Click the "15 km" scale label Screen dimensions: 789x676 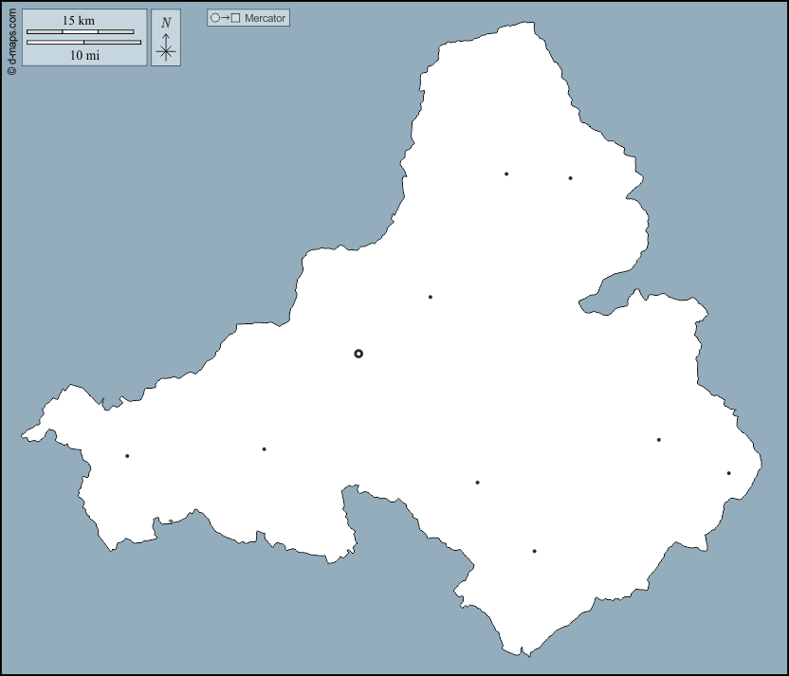pos(79,20)
